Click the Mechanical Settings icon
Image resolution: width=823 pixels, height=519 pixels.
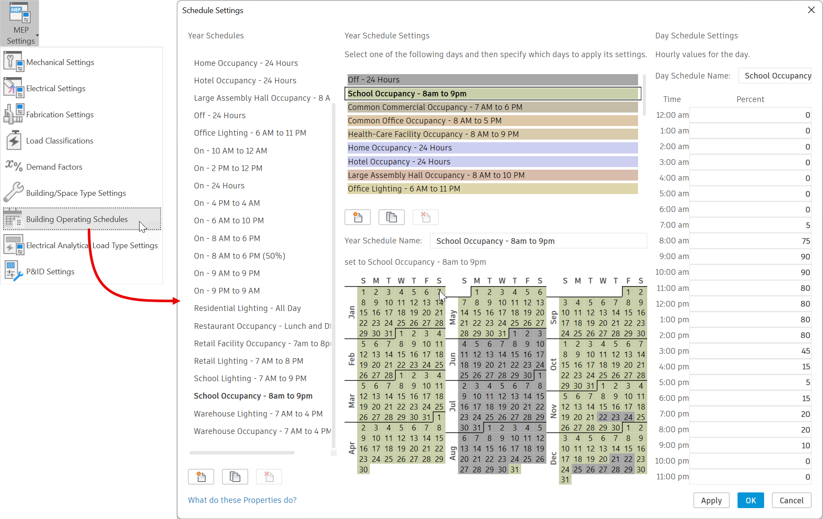(x=14, y=61)
